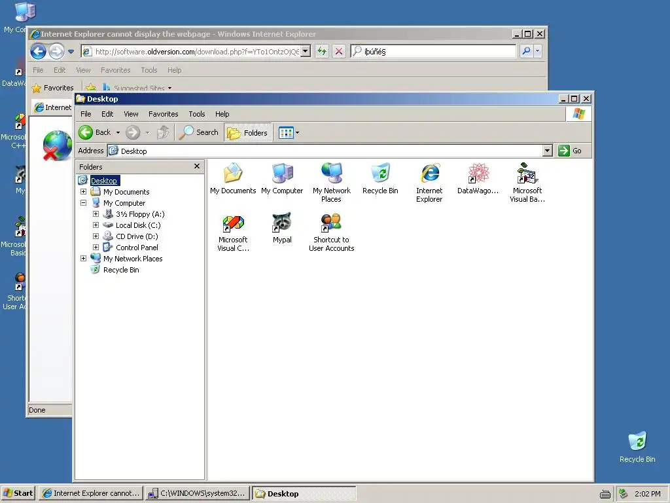Select 3½ Floppy (A:) in folder tree

click(x=140, y=214)
